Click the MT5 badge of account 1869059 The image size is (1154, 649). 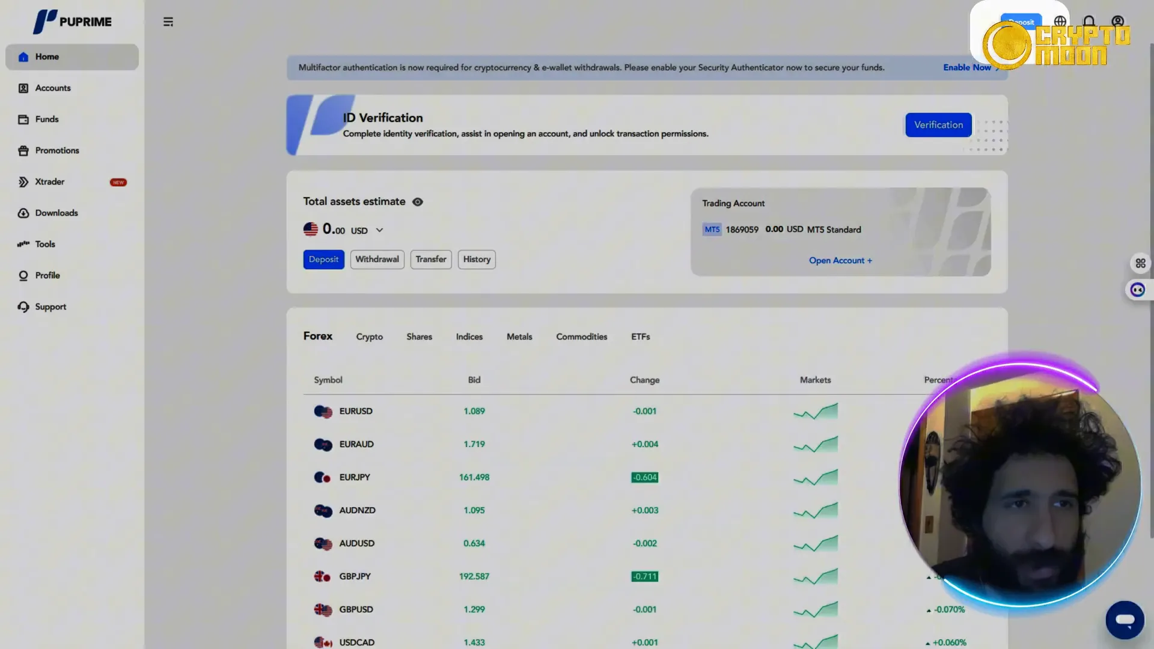coord(712,230)
